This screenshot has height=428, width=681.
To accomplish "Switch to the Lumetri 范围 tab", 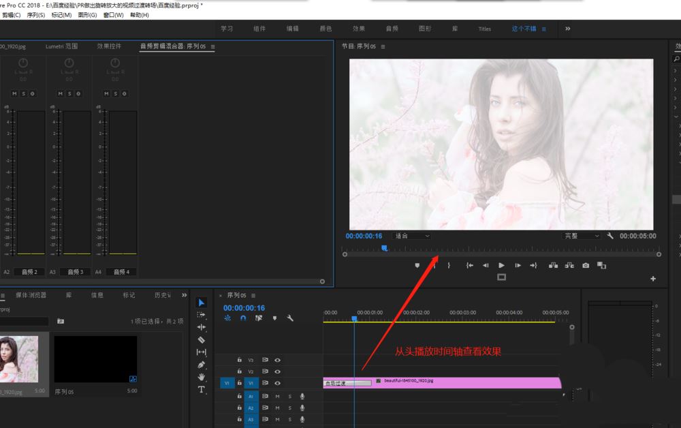I will click(62, 46).
